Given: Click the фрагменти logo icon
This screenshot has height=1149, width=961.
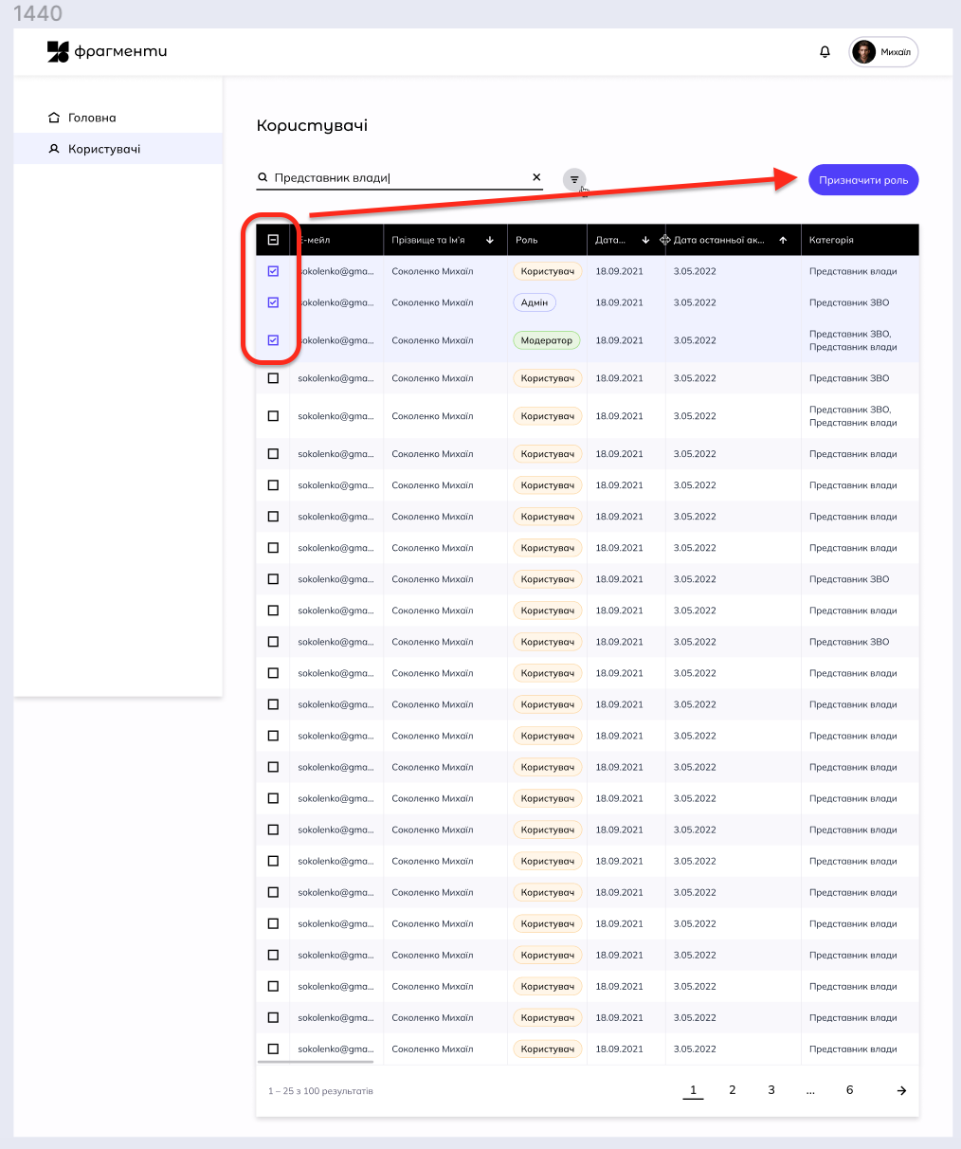Looking at the screenshot, I should point(57,51).
